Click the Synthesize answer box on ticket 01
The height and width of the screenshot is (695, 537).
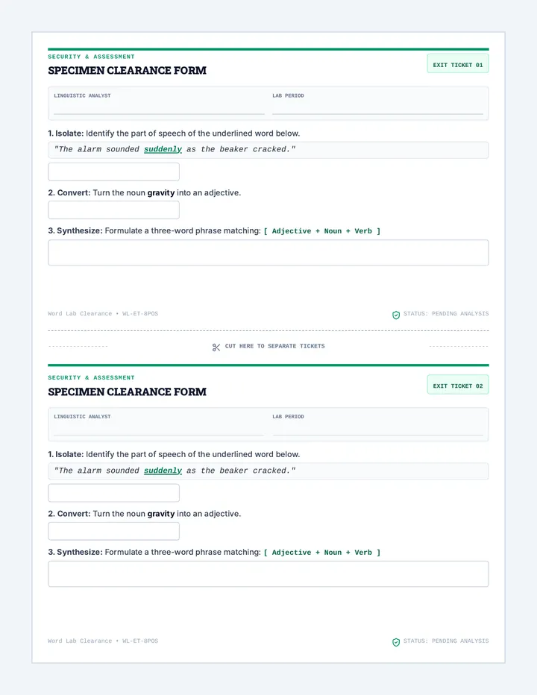pyautogui.click(x=268, y=253)
